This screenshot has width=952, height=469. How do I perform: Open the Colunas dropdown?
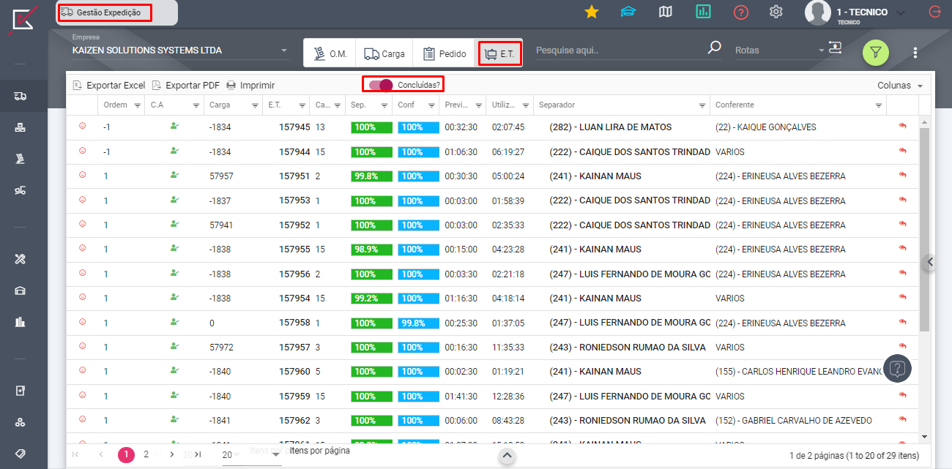[x=900, y=86]
